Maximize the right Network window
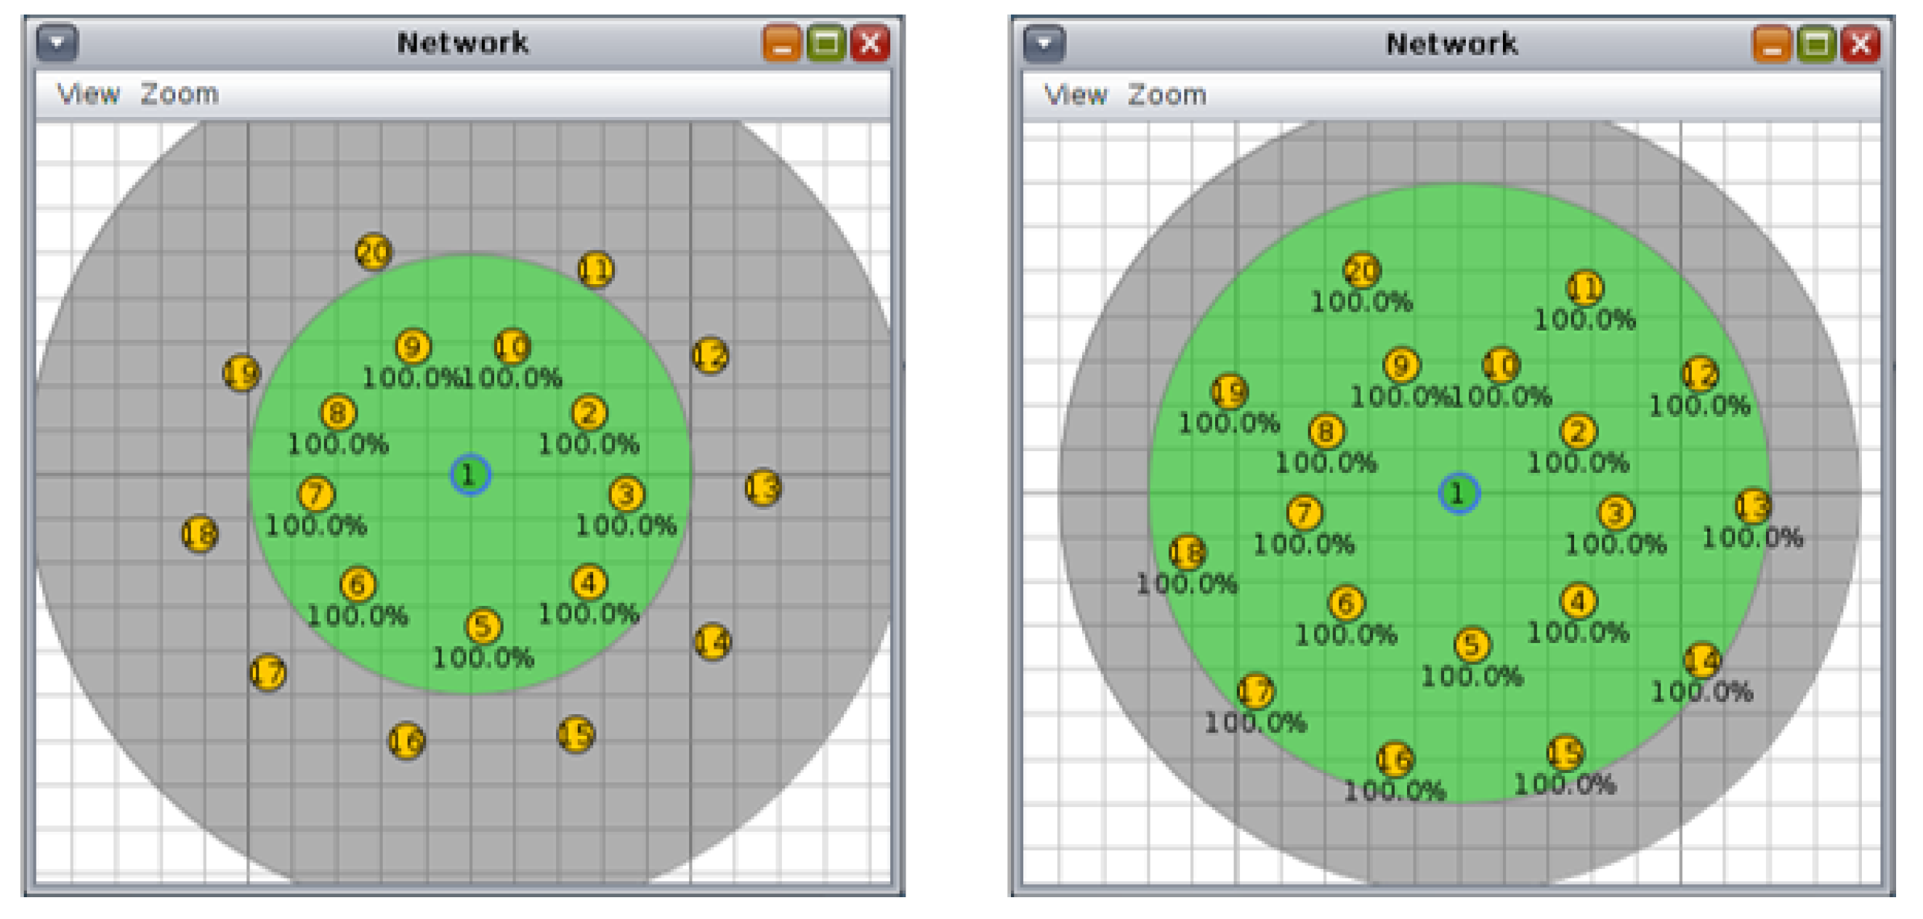This screenshot has height=919, width=1923. coord(1815,44)
